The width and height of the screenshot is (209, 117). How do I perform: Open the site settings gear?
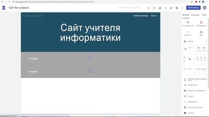pyautogui.click(x=177, y=8)
